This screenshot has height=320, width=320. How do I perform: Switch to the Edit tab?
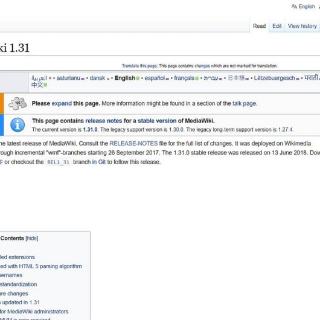pyautogui.click(x=277, y=26)
